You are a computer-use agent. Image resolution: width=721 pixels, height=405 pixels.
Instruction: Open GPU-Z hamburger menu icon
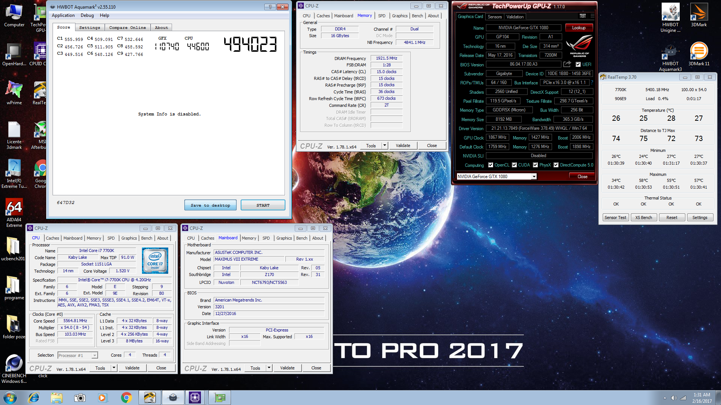coord(592,16)
